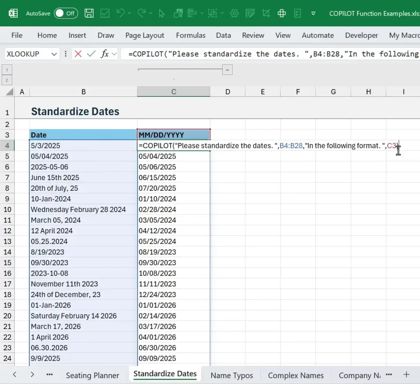Open the Data ribbon tab

(224, 35)
